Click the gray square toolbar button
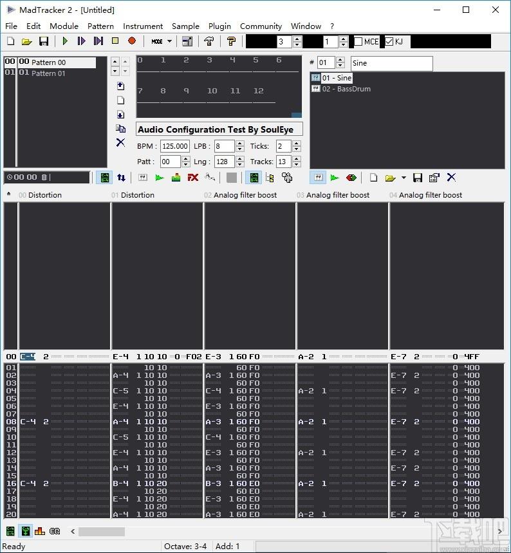Image resolution: width=511 pixels, height=553 pixels. [x=232, y=178]
